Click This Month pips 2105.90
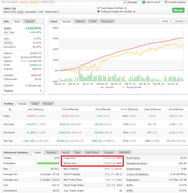Screen dimensions: 188x193 98,133
